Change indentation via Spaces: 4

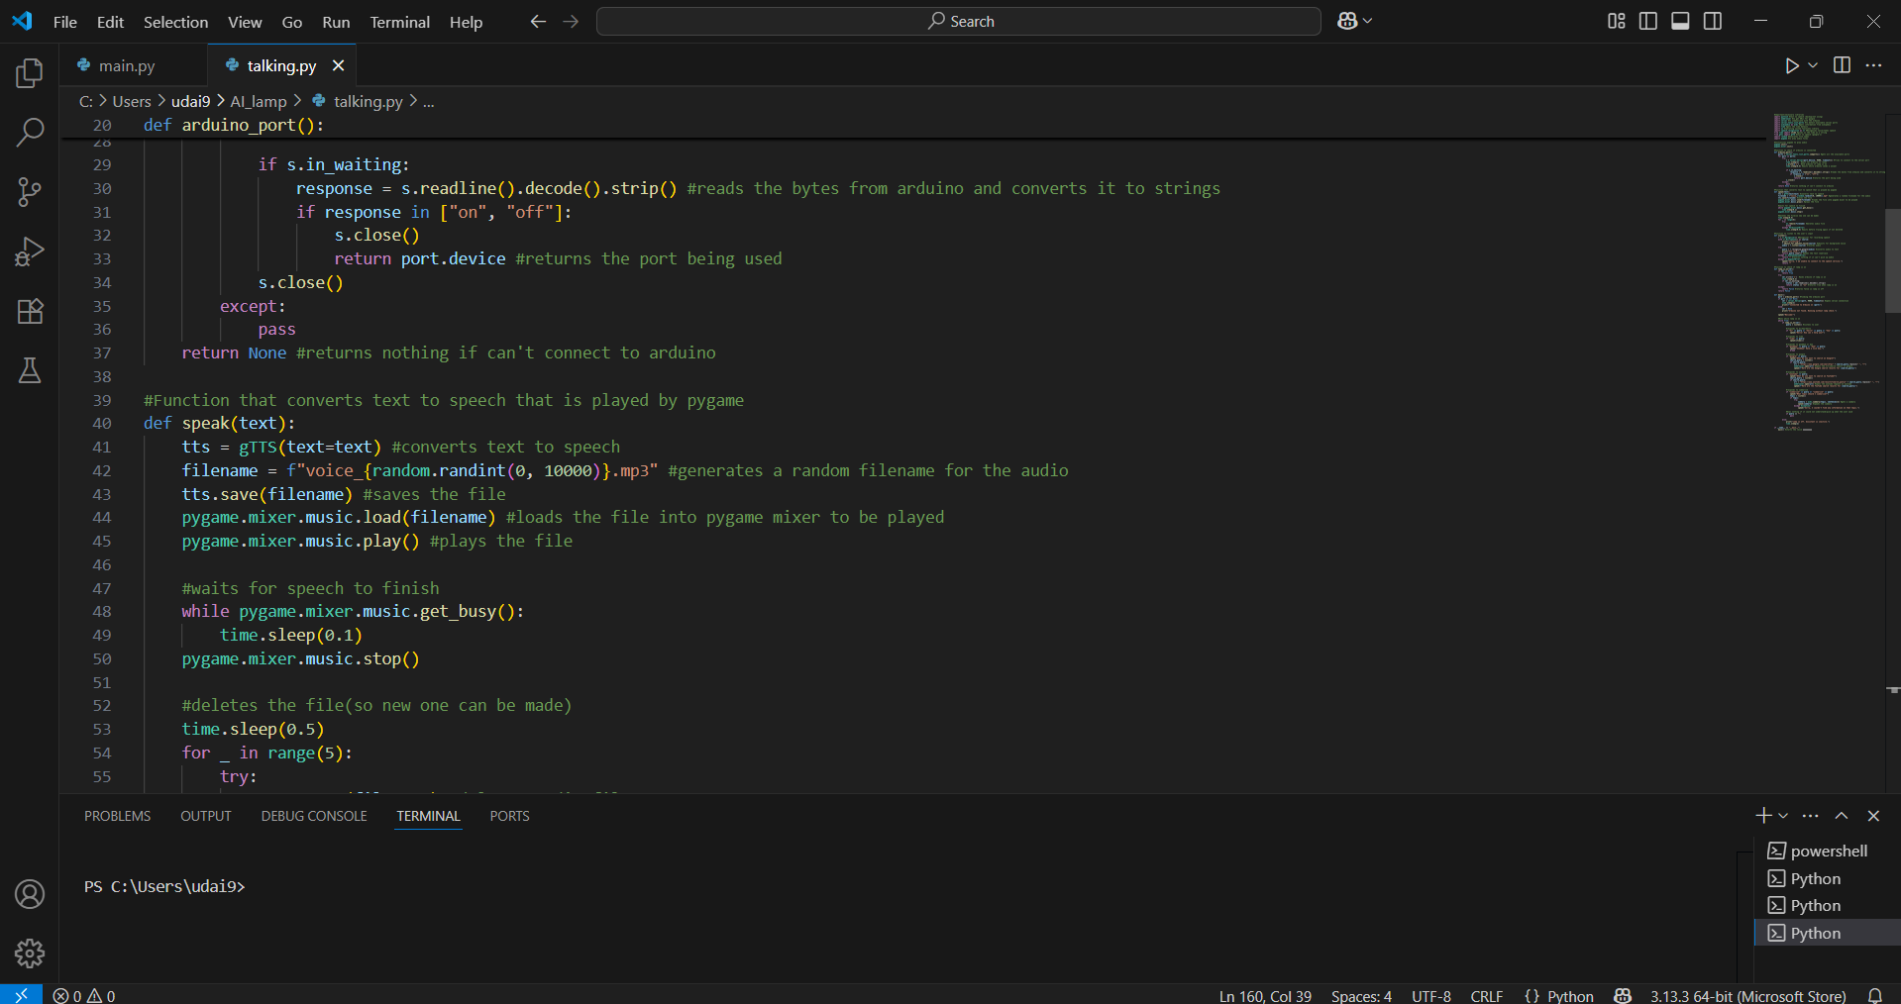(x=1361, y=995)
